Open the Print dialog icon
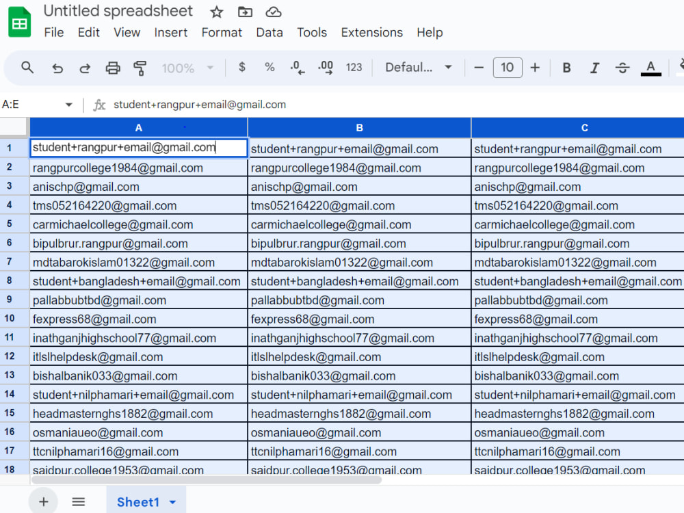684x513 pixels. [x=111, y=68]
